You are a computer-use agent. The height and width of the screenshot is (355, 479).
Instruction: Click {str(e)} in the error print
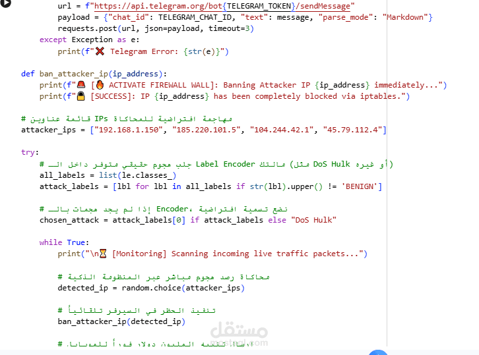(x=202, y=51)
